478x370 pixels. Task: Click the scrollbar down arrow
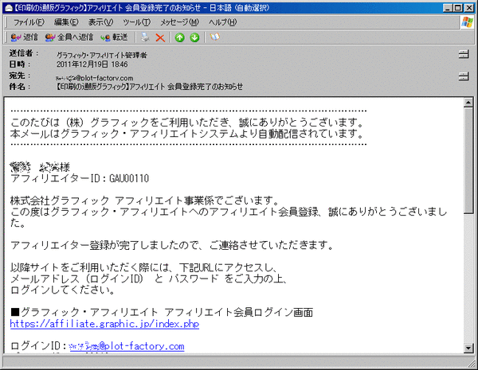tap(468, 348)
